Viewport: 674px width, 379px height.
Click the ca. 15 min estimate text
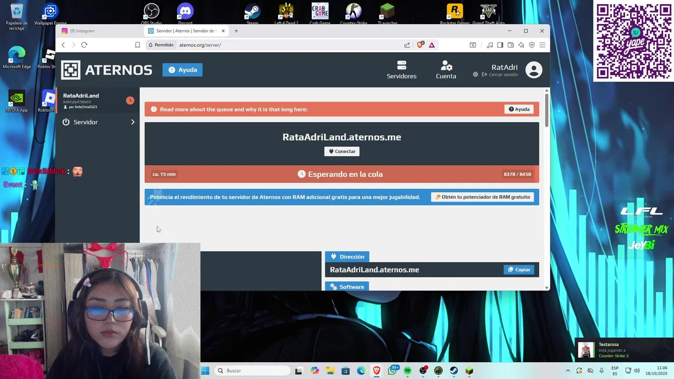point(164,174)
